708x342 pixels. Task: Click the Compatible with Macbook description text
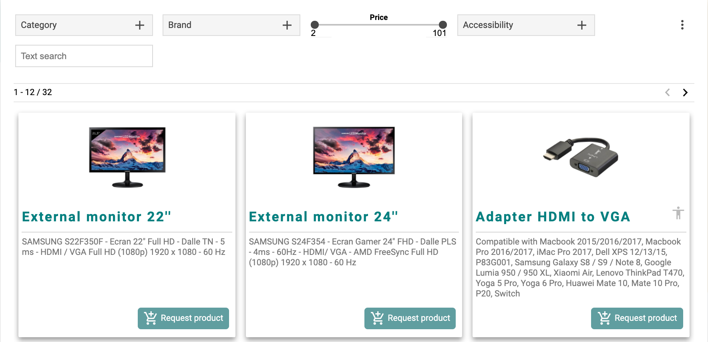coord(580,268)
